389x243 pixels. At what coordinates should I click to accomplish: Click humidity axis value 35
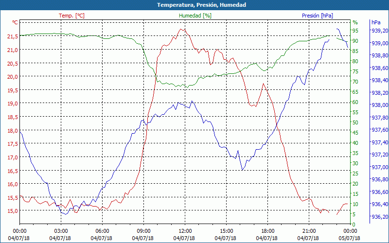355,153
